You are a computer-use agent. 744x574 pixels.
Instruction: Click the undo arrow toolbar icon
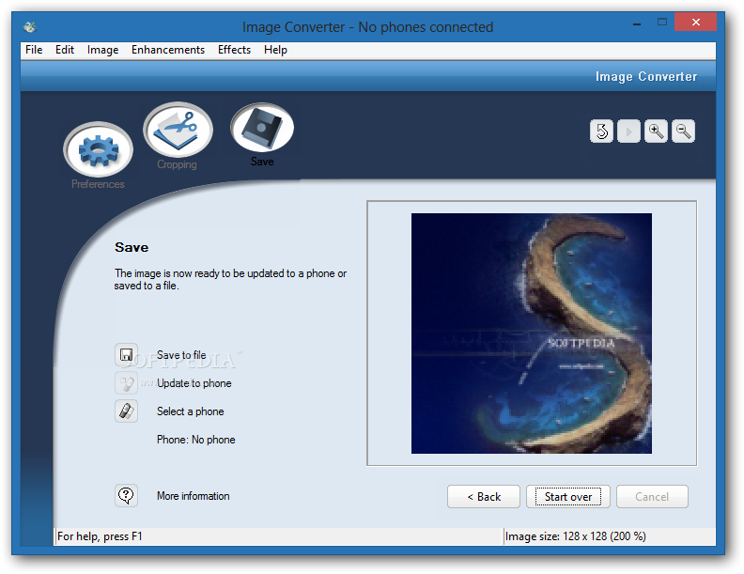(601, 132)
